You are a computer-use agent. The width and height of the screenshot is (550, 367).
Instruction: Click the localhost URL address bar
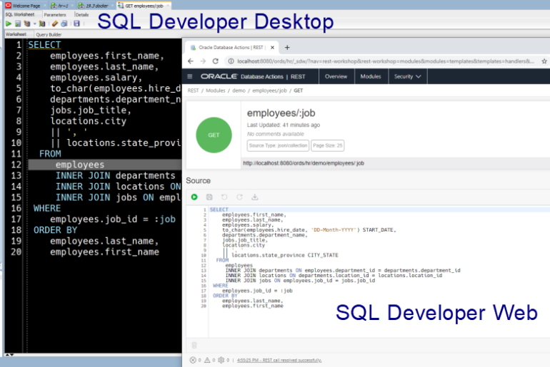(385, 61)
